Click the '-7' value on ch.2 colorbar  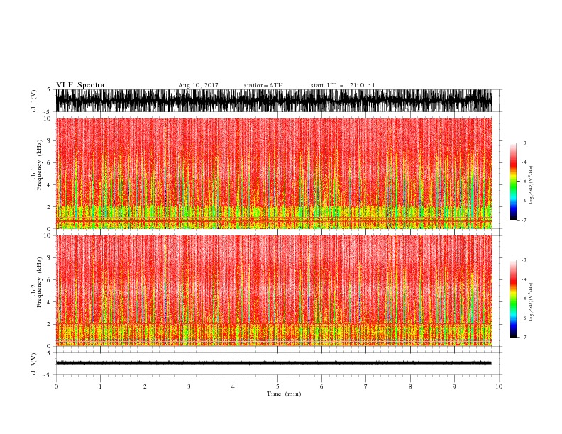[523, 338]
